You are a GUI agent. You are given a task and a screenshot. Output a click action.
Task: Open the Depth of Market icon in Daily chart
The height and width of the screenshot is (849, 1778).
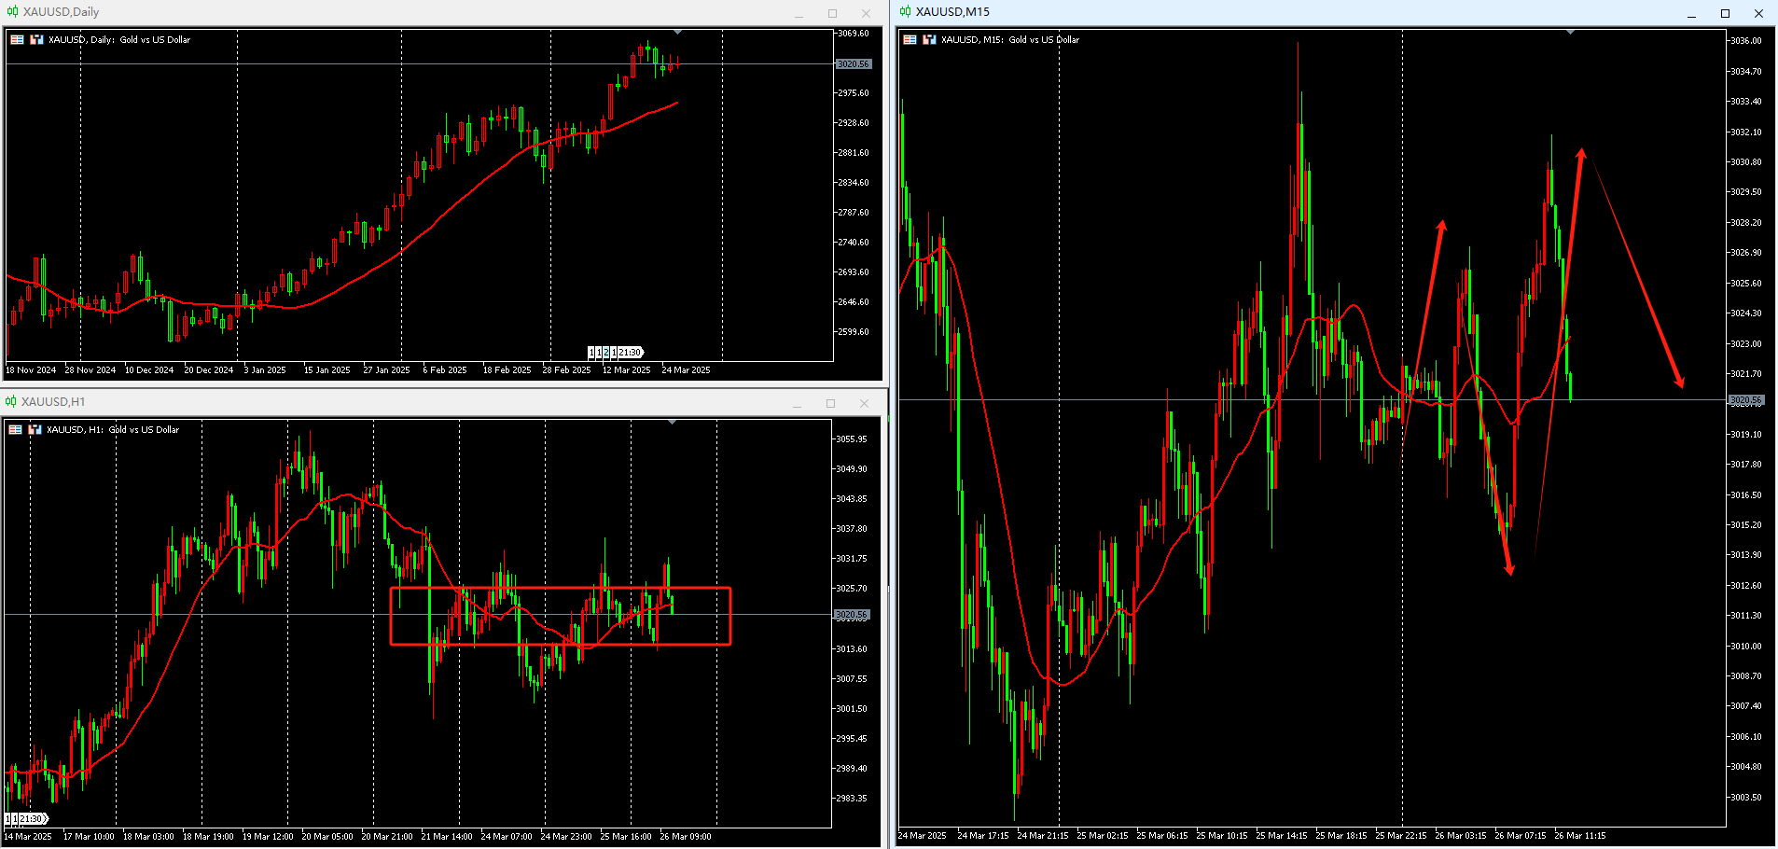pos(17,39)
